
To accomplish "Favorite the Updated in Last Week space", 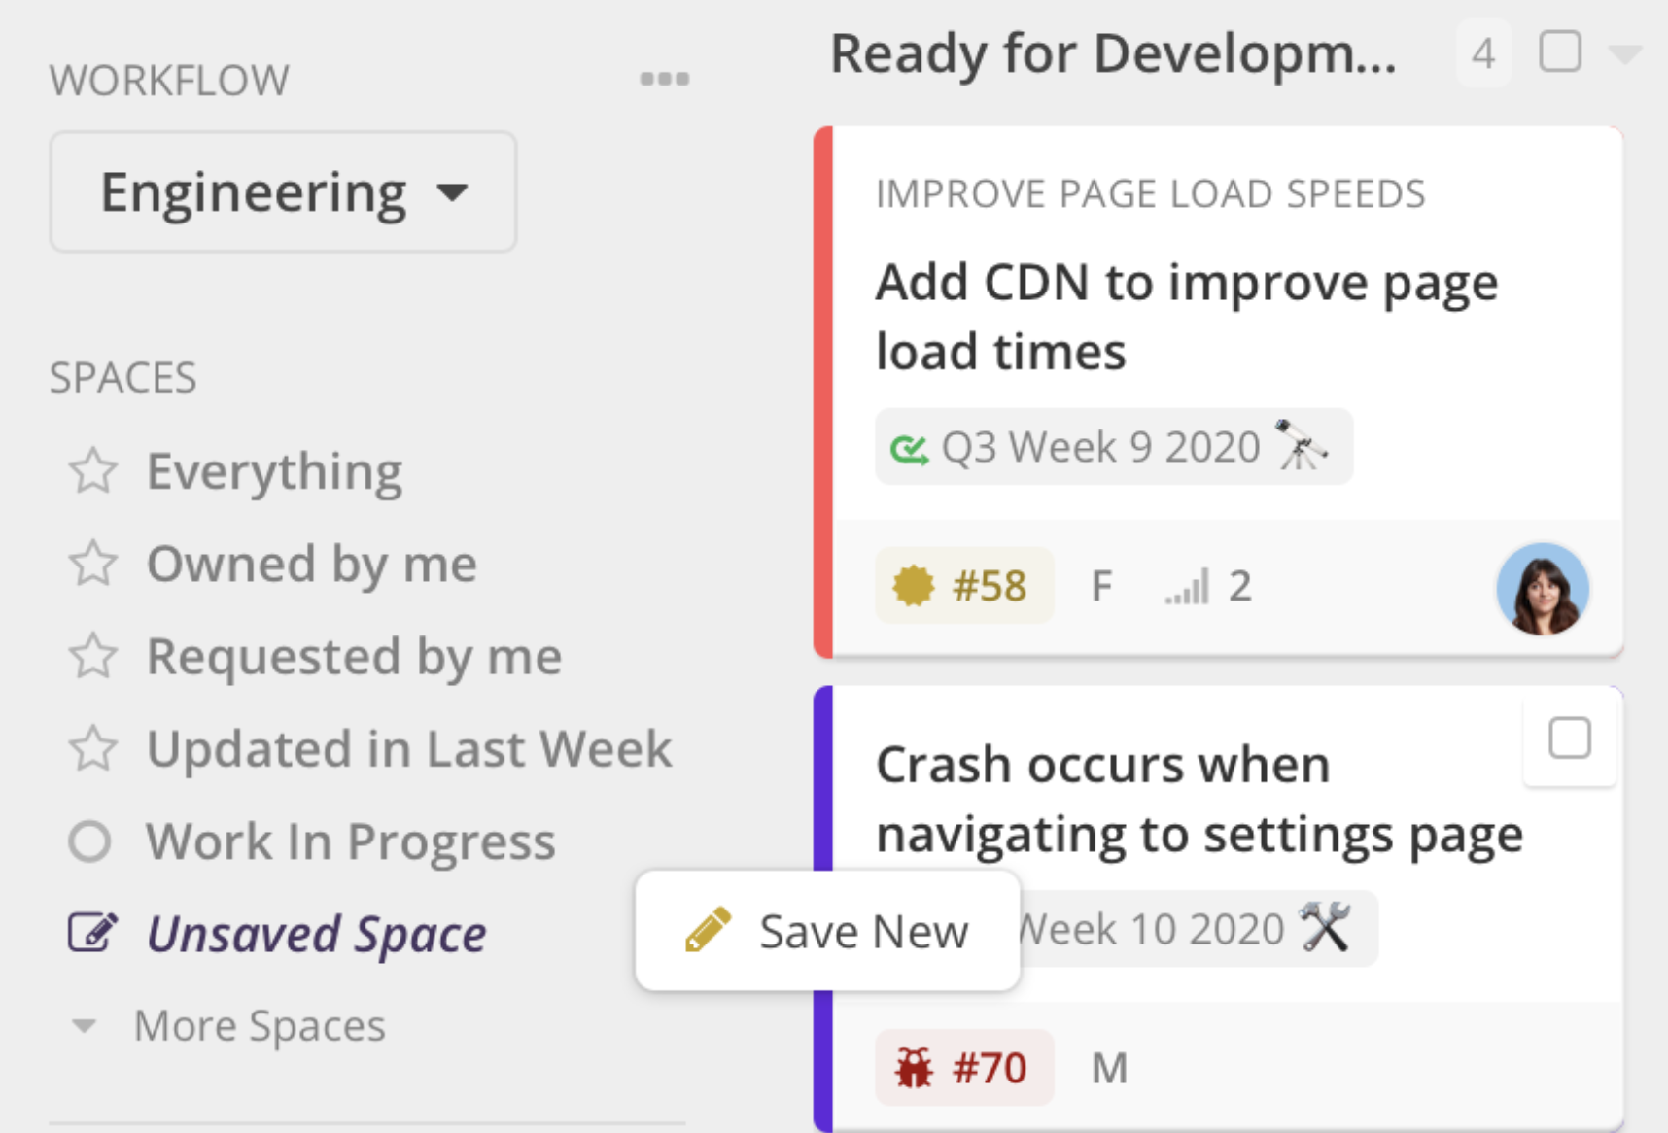I will click(93, 748).
